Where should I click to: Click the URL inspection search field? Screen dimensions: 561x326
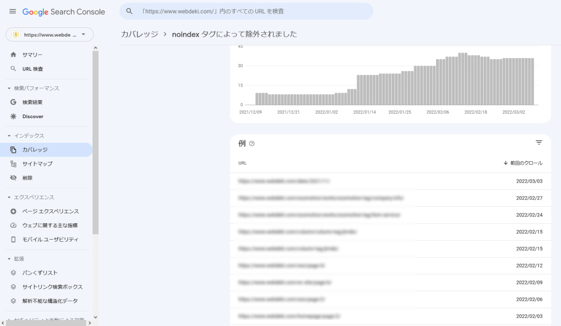[x=247, y=11]
